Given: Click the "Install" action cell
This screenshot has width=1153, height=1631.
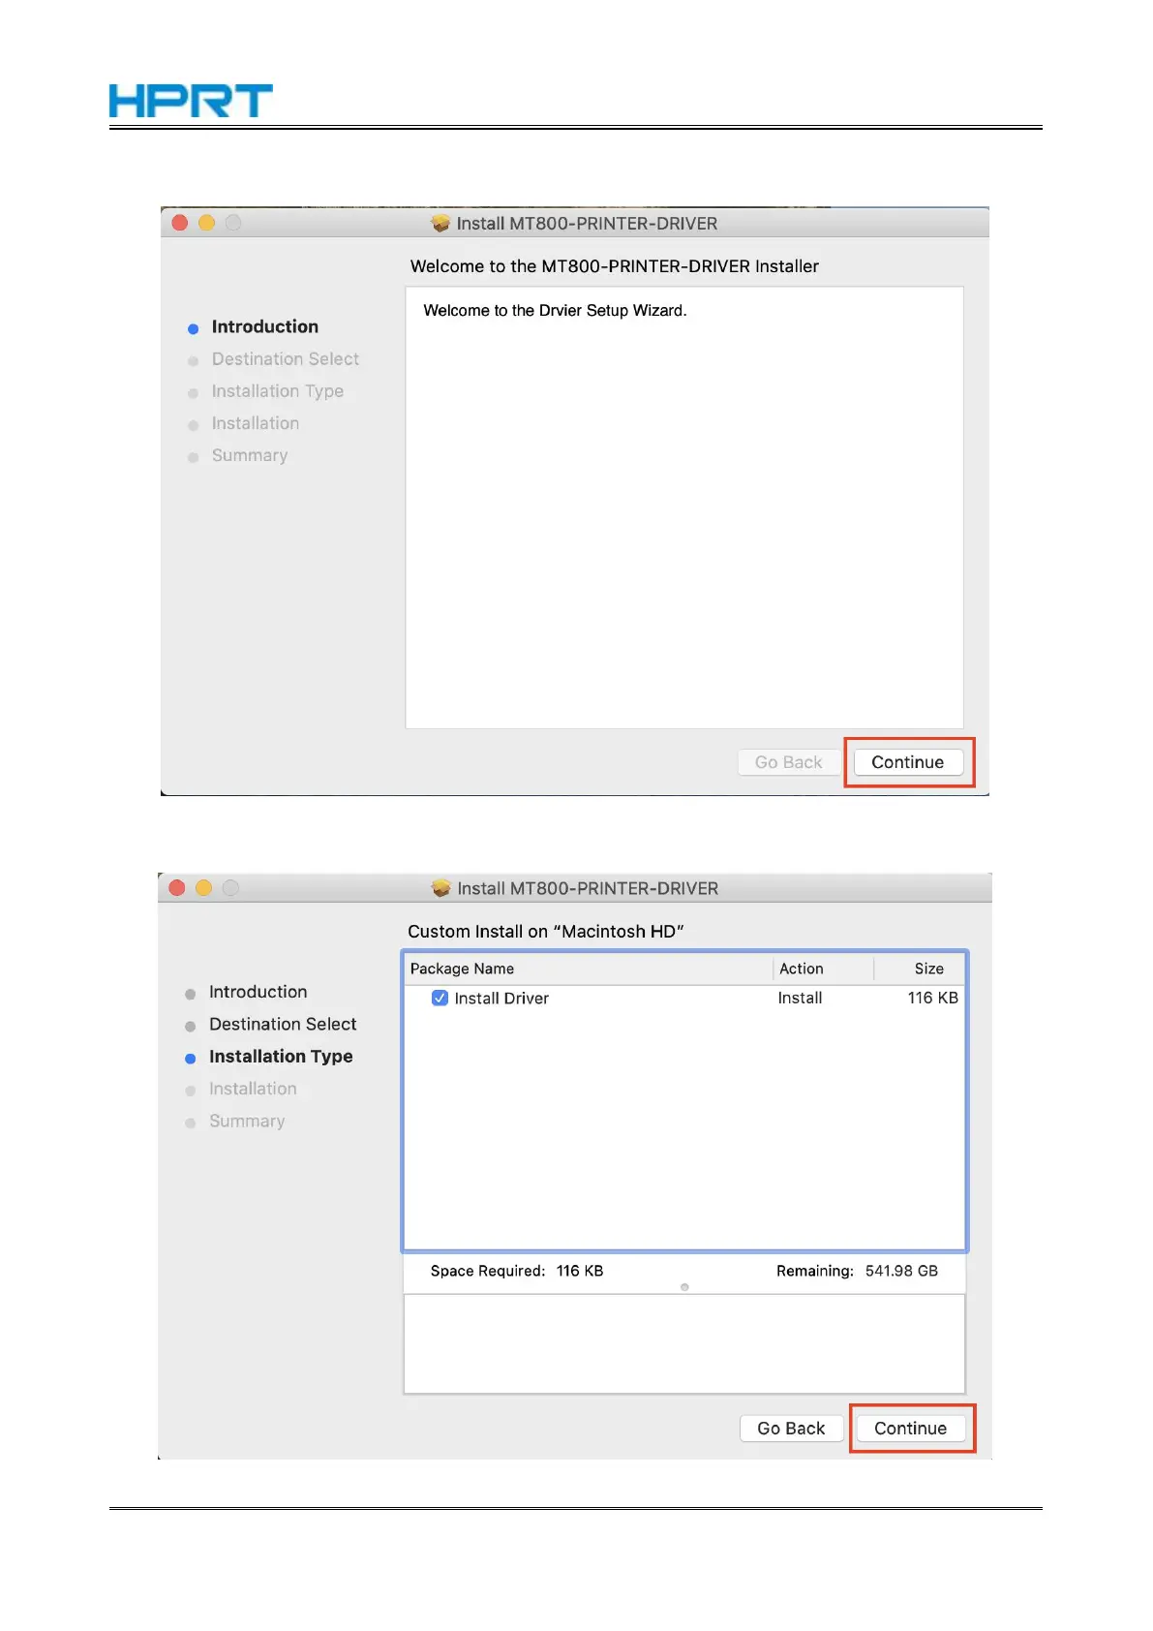Looking at the screenshot, I should pyautogui.click(x=800, y=998).
